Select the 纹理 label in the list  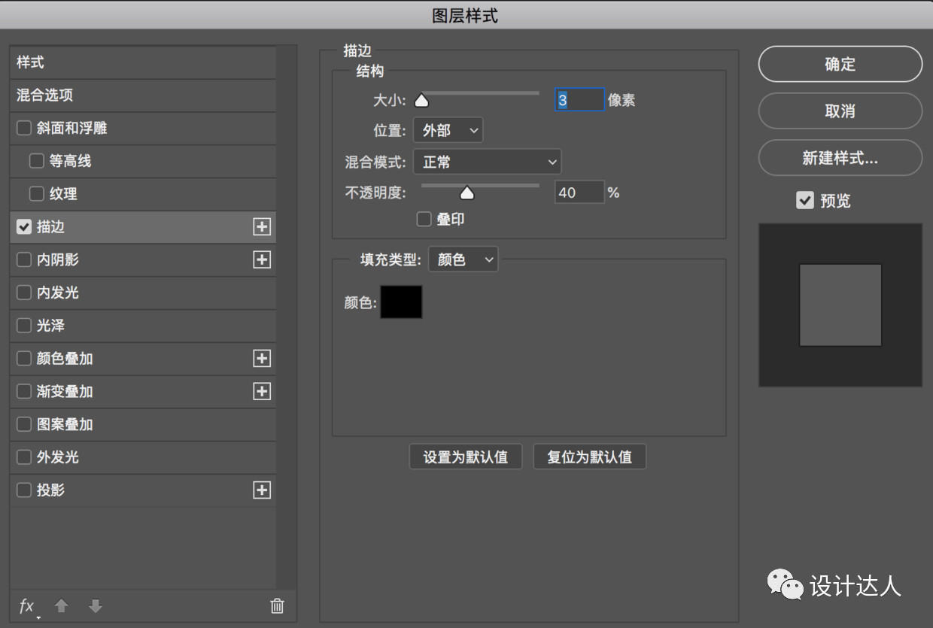tap(63, 194)
